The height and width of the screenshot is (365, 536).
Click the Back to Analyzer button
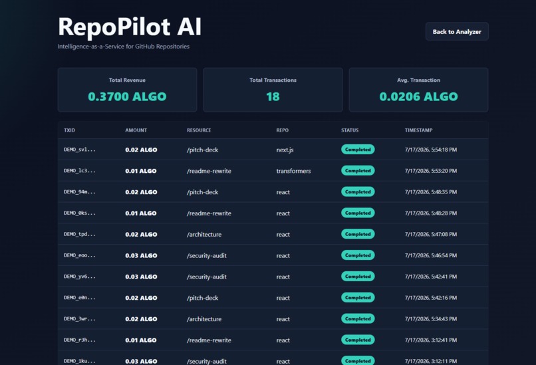(x=457, y=31)
